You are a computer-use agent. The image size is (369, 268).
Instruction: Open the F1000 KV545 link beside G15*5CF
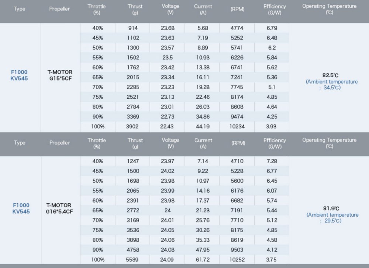(20, 75)
